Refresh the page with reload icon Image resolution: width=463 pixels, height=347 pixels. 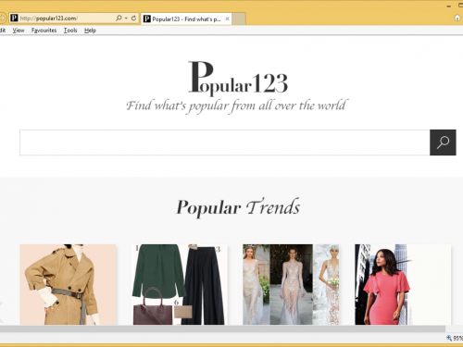[x=133, y=19]
